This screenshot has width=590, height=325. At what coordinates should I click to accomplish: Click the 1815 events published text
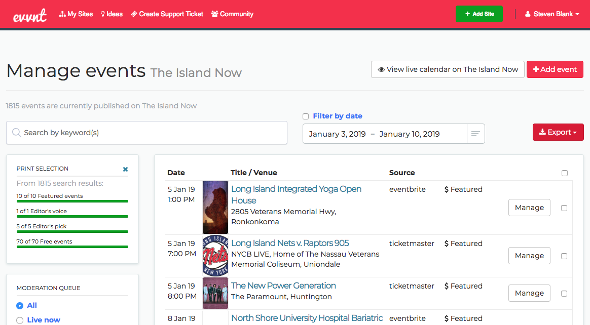point(101,106)
